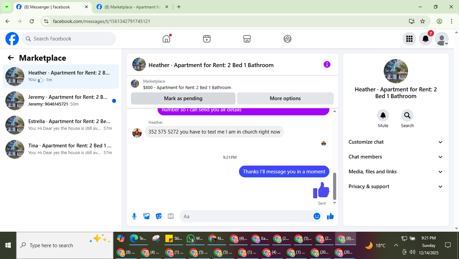The image size is (459, 259).
Task: Click Heather's name in the chat header
Action: [x=211, y=65]
